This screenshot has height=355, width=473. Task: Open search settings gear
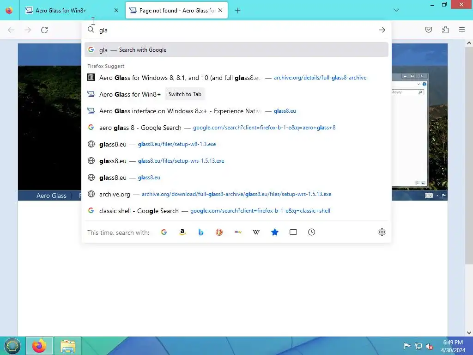click(x=382, y=232)
